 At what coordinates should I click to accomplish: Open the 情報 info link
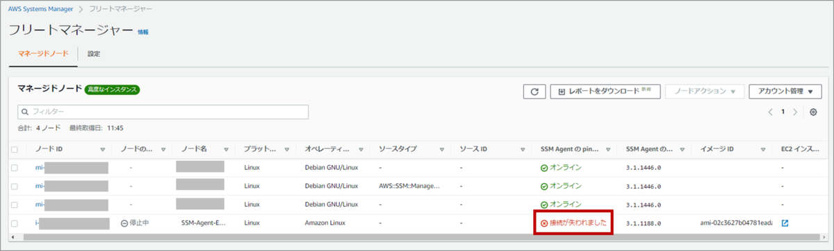[143, 32]
